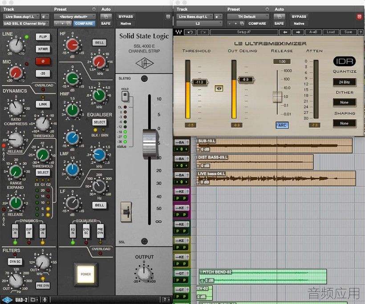Open the Shaping None dropdown
This screenshot has height=304, width=365.
pos(344,123)
